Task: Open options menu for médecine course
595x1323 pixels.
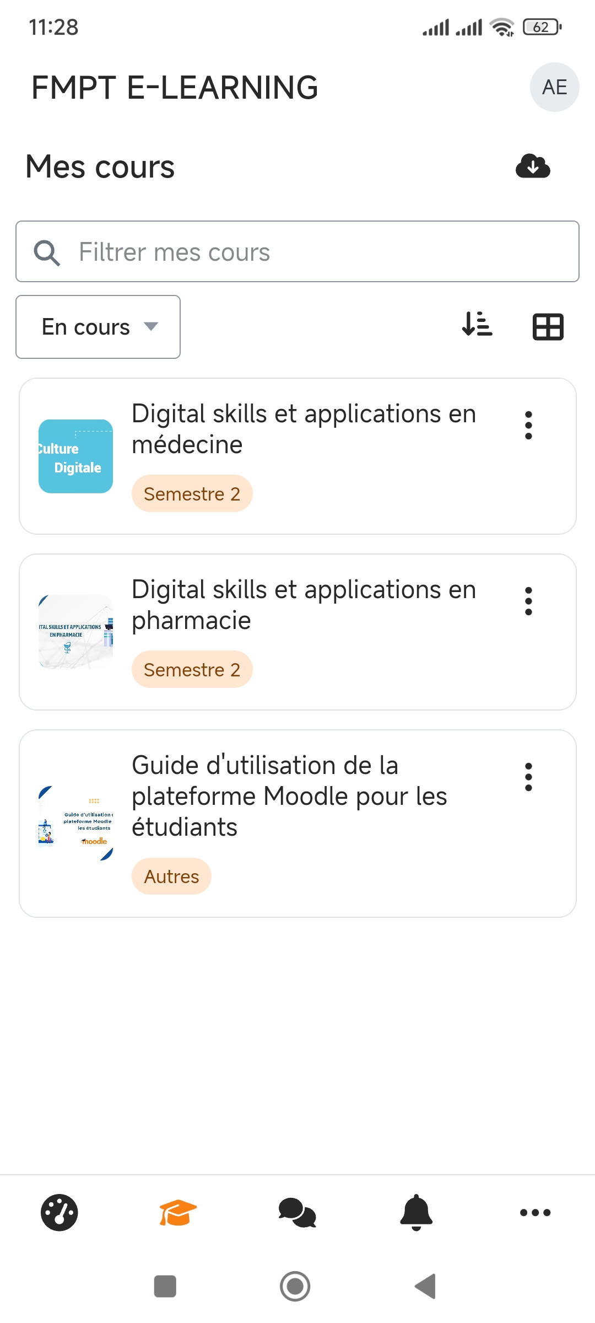Action: tap(528, 425)
